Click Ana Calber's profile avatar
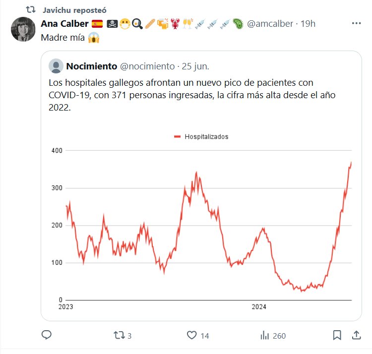Screen dimensions: 372x354 (x=22, y=29)
